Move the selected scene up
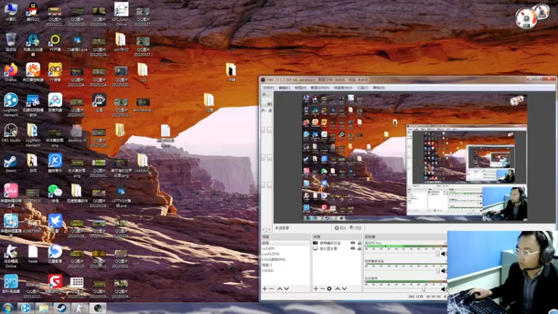This screenshot has height=314, width=558. (x=280, y=289)
